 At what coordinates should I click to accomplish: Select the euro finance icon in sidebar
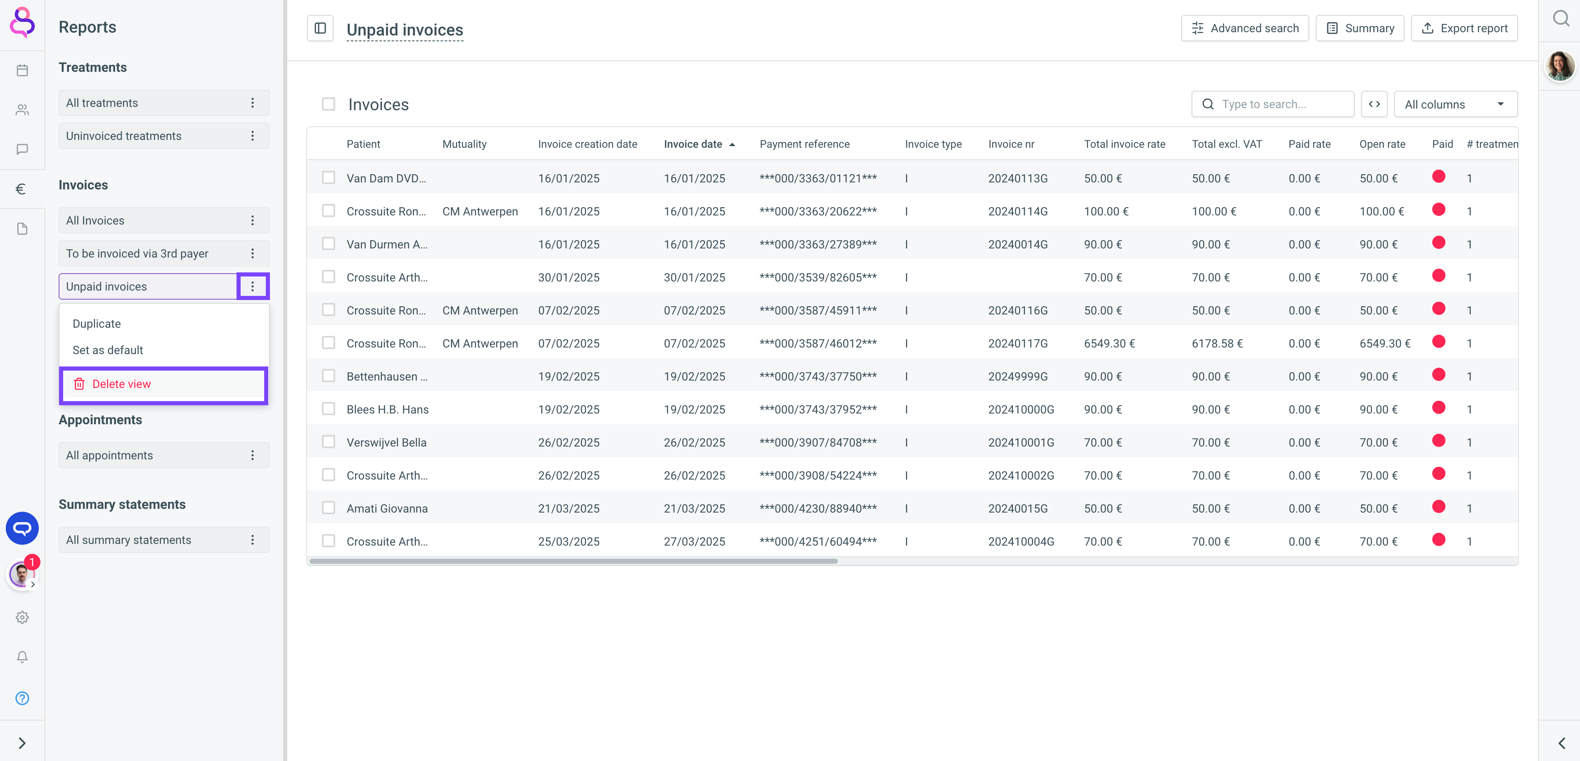tap(21, 189)
